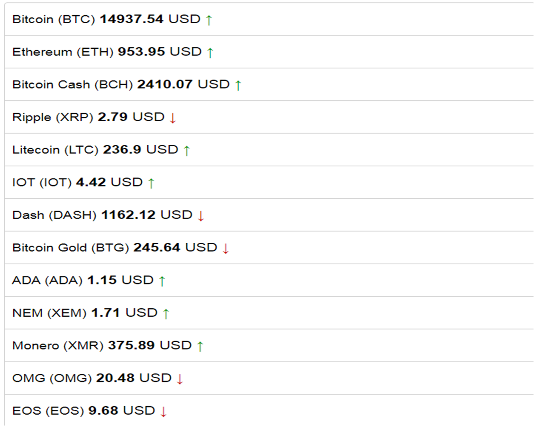Click the green up arrow next to Monero
The image size is (534, 426).
200,347
